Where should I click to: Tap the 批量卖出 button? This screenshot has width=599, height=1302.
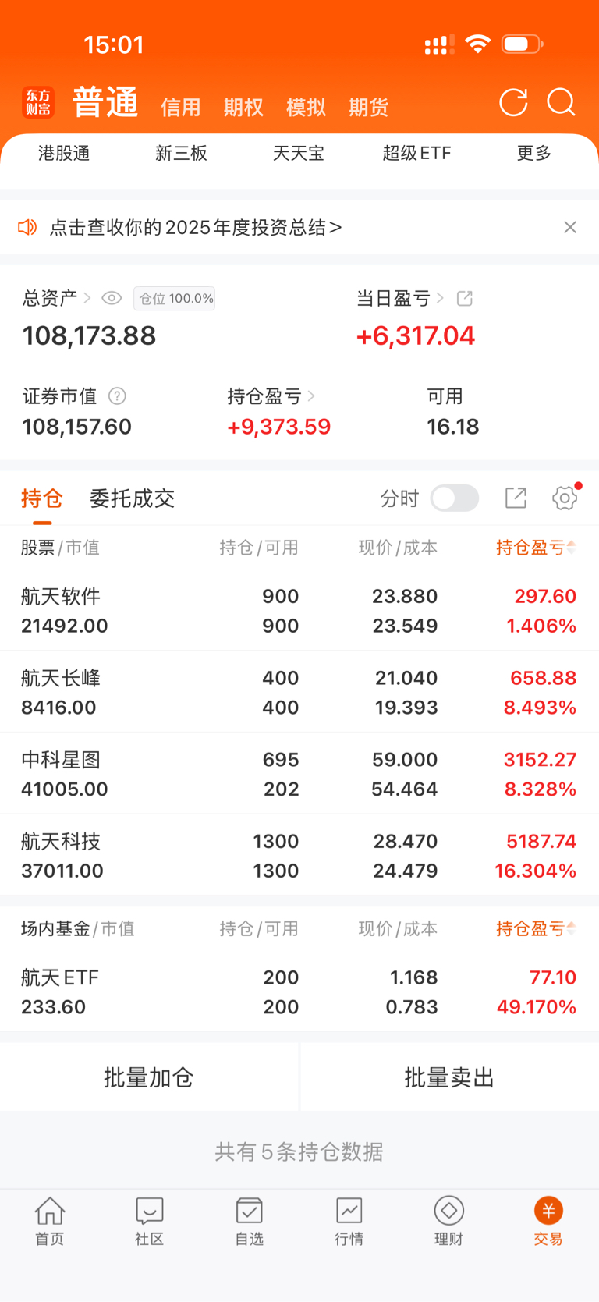449,1077
